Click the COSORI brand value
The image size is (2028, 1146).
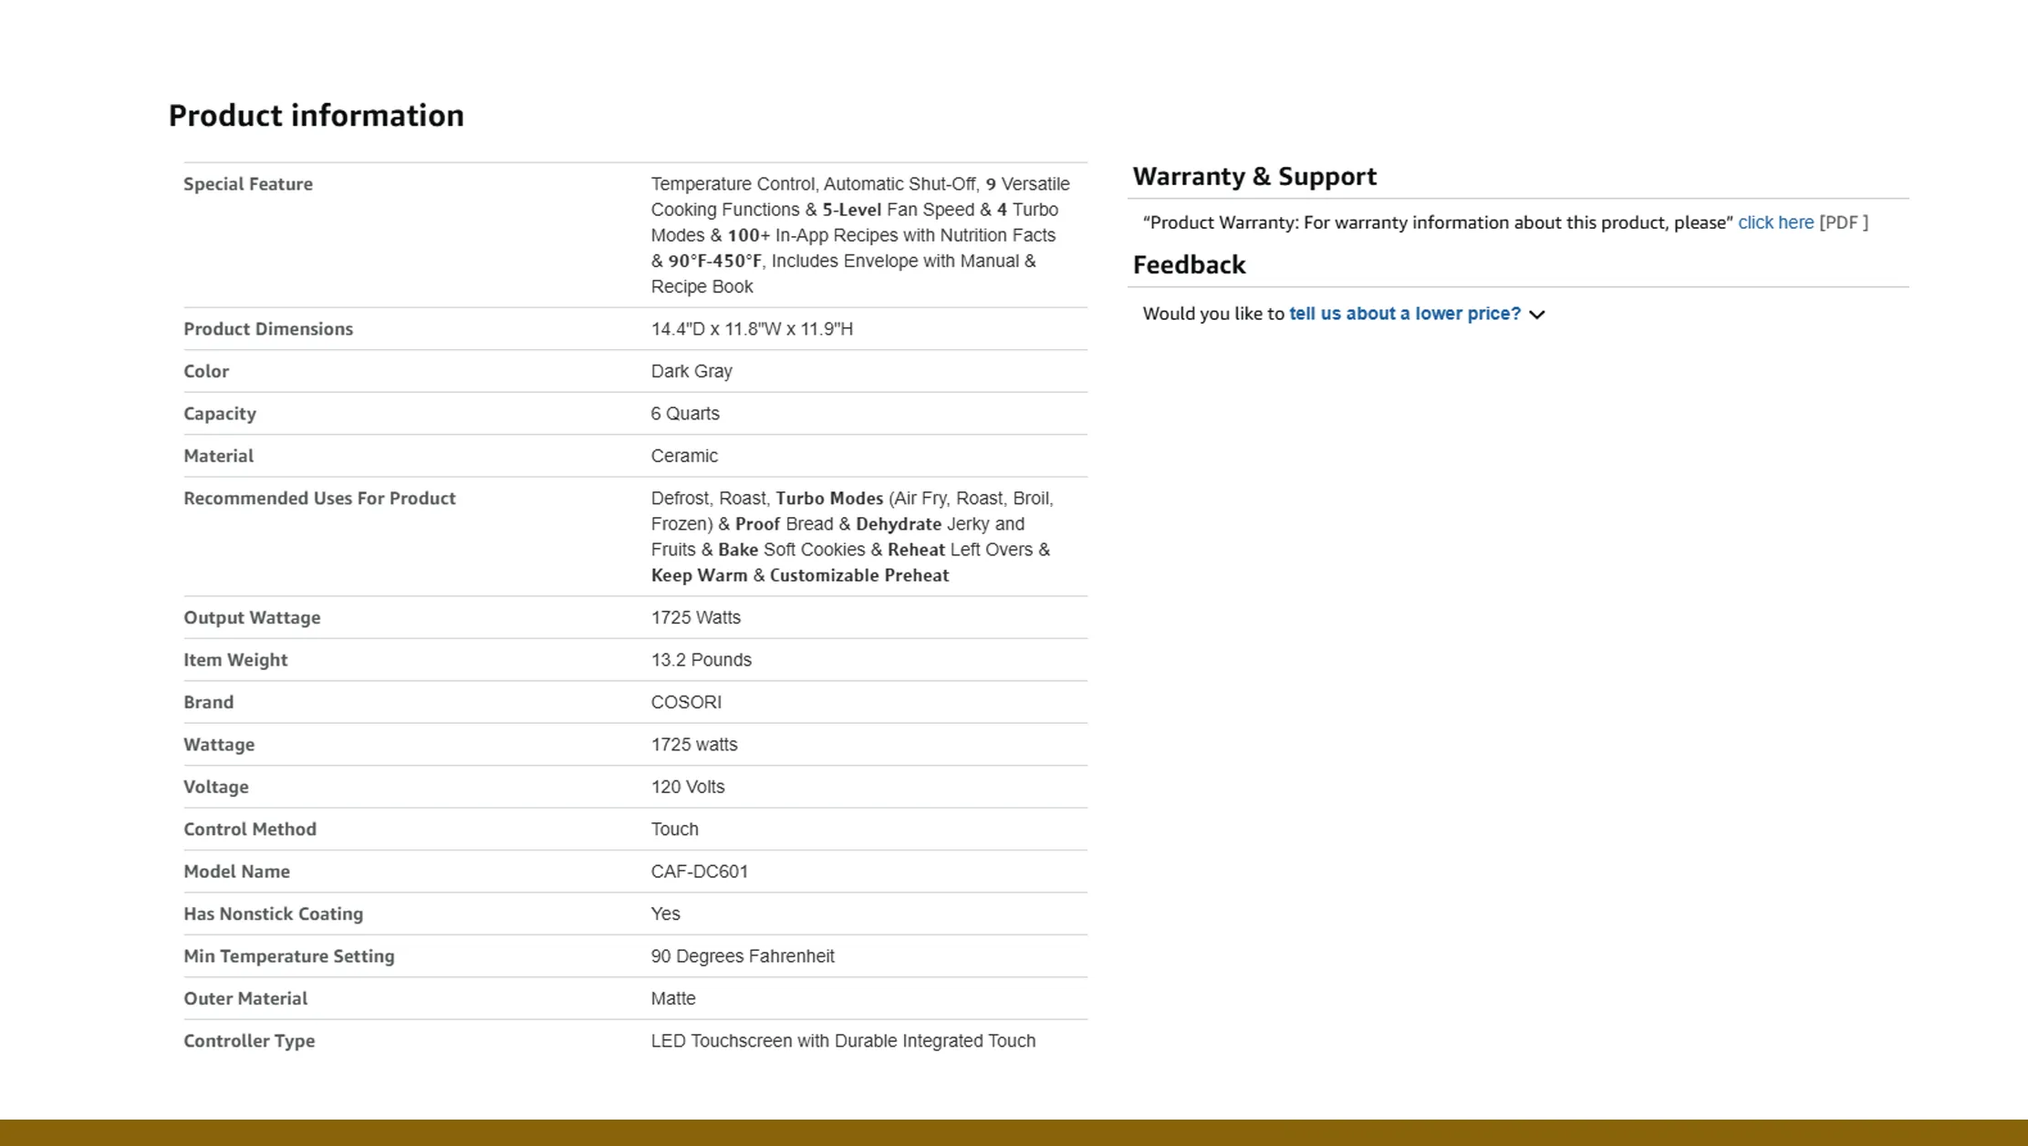click(685, 702)
